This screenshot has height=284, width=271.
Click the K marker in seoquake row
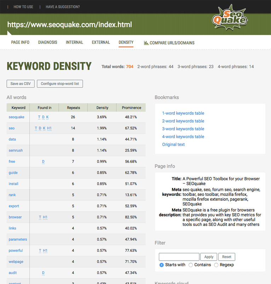(47, 117)
